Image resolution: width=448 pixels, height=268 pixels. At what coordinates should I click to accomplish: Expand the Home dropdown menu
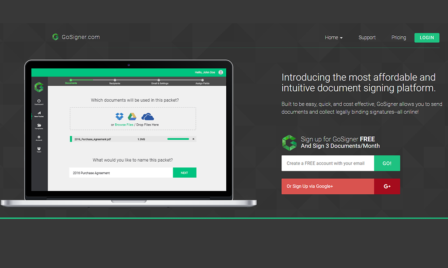(x=334, y=38)
